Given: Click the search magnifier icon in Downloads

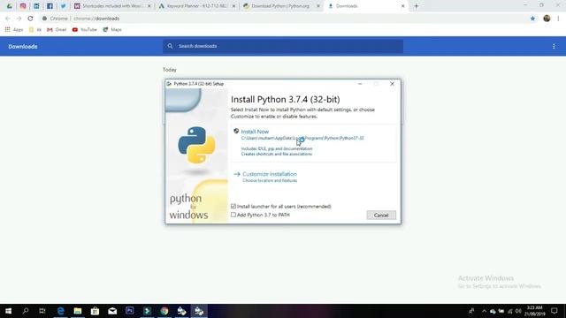Looking at the screenshot, I should 170,46.
